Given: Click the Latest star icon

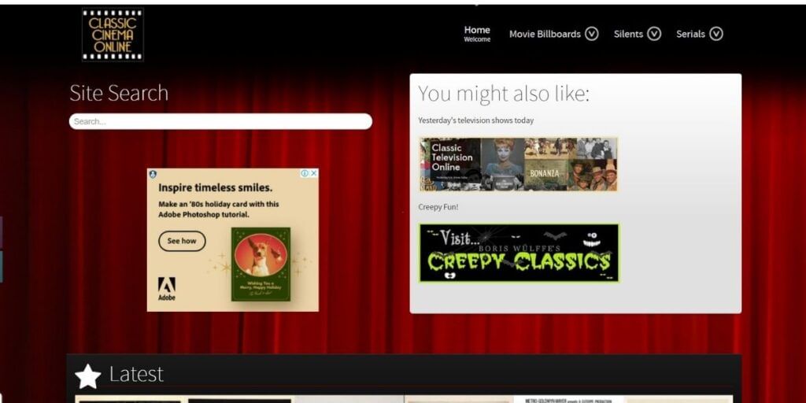Looking at the screenshot, I should pos(88,377).
